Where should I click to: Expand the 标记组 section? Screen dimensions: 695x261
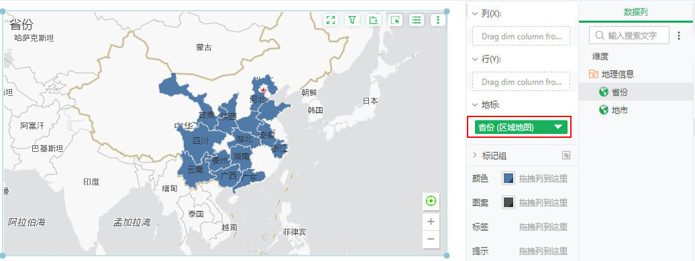coord(475,155)
